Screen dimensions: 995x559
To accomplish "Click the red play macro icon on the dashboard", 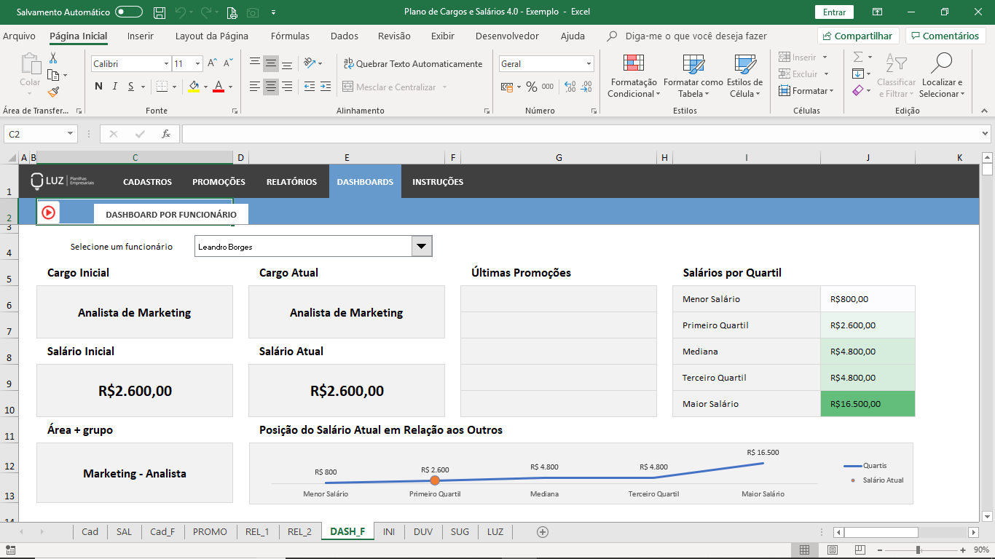I will [x=50, y=213].
